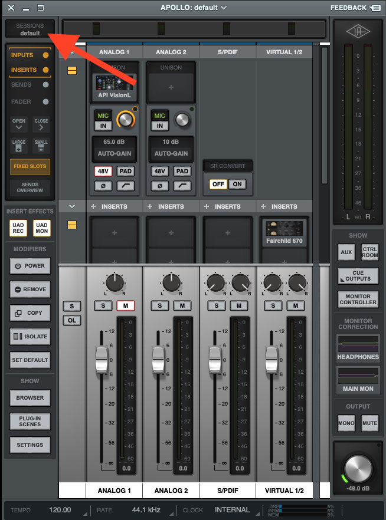Open the Fairchild 670 insert plug-in
386x520 pixels.
click(x=284, y=233)
